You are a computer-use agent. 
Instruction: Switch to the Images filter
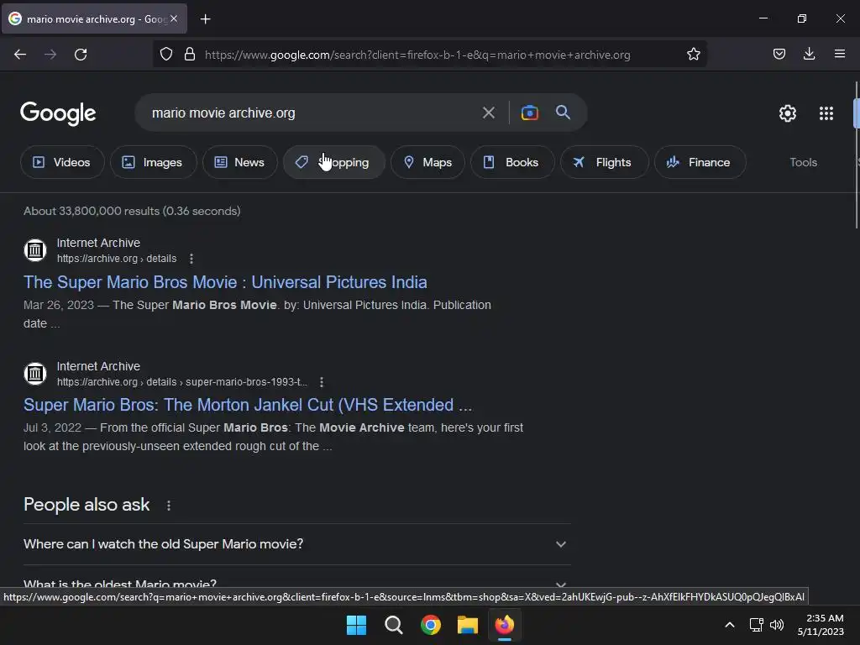point(153,162)
